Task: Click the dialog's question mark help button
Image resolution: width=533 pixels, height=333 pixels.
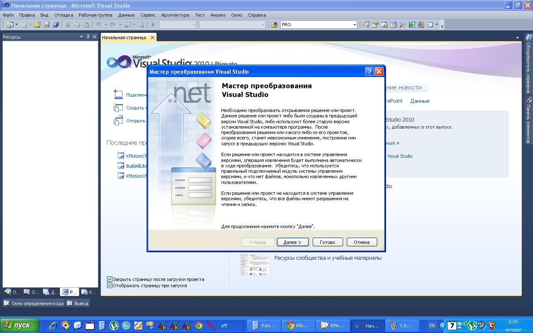Action: coord(369,72)
